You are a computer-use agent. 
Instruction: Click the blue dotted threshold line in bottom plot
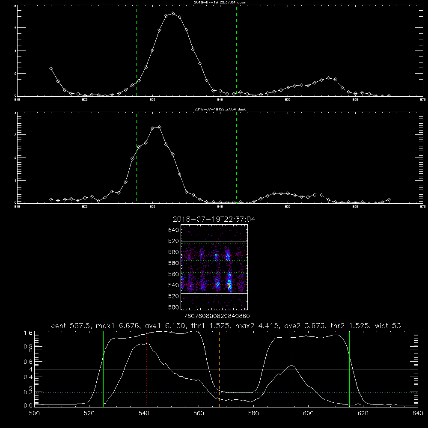tap(226, 392)
